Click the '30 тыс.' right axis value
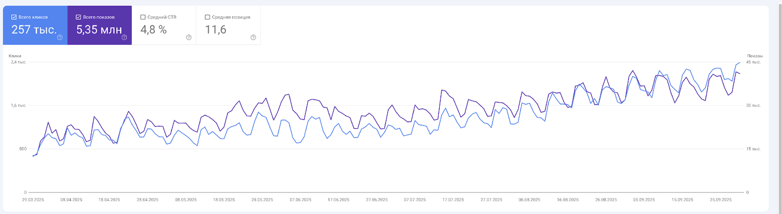This screenshot has width=782, height=214. pyautogui.click(x=753, y=106)
